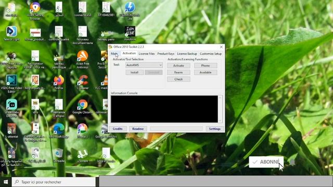Select VSDC Free Video Capture icon
The image size is (333, 187).
(11, 60)
